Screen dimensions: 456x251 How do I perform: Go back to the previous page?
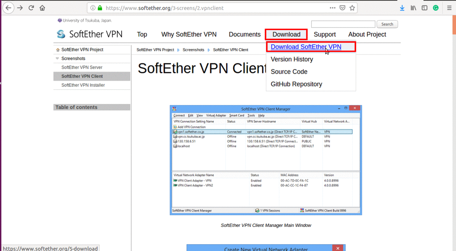(x=8, y=8)
